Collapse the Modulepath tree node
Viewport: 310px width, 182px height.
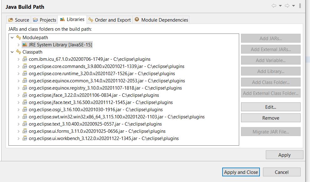[x=12, y=38]
